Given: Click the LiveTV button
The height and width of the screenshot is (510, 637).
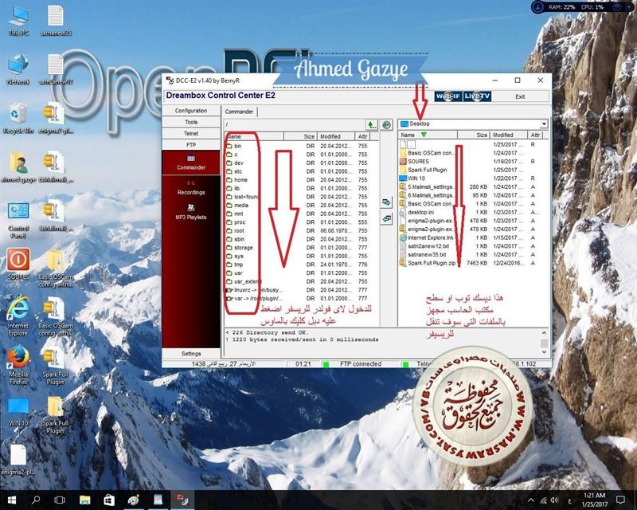Looking at the screenshot, I should (x=477, y=96).
